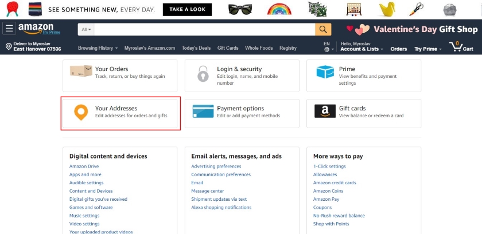This screenshot has height=234, width=482.
Task: Open the Amazon credit cards link
Action: 335,183
